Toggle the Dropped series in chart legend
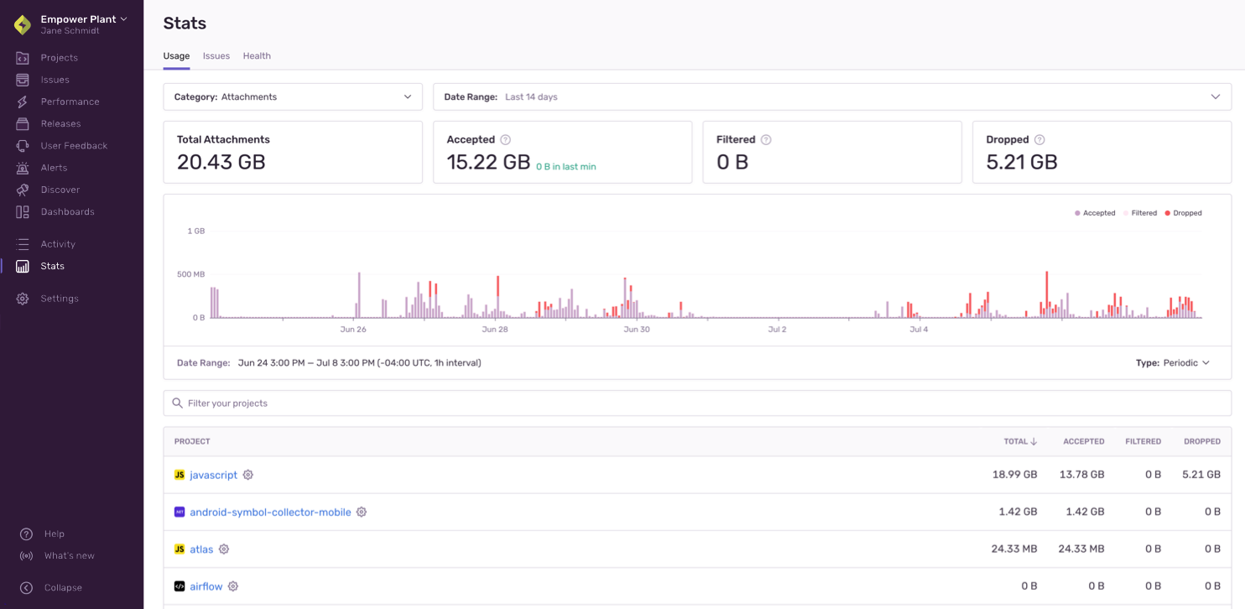The width and height of the screenshot is (1245, 609). point(1183,213)
